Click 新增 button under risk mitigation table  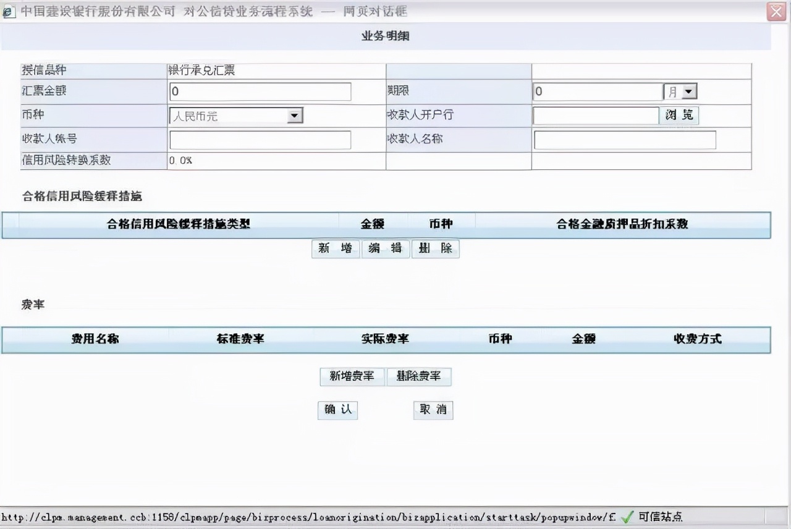point(336,248)
